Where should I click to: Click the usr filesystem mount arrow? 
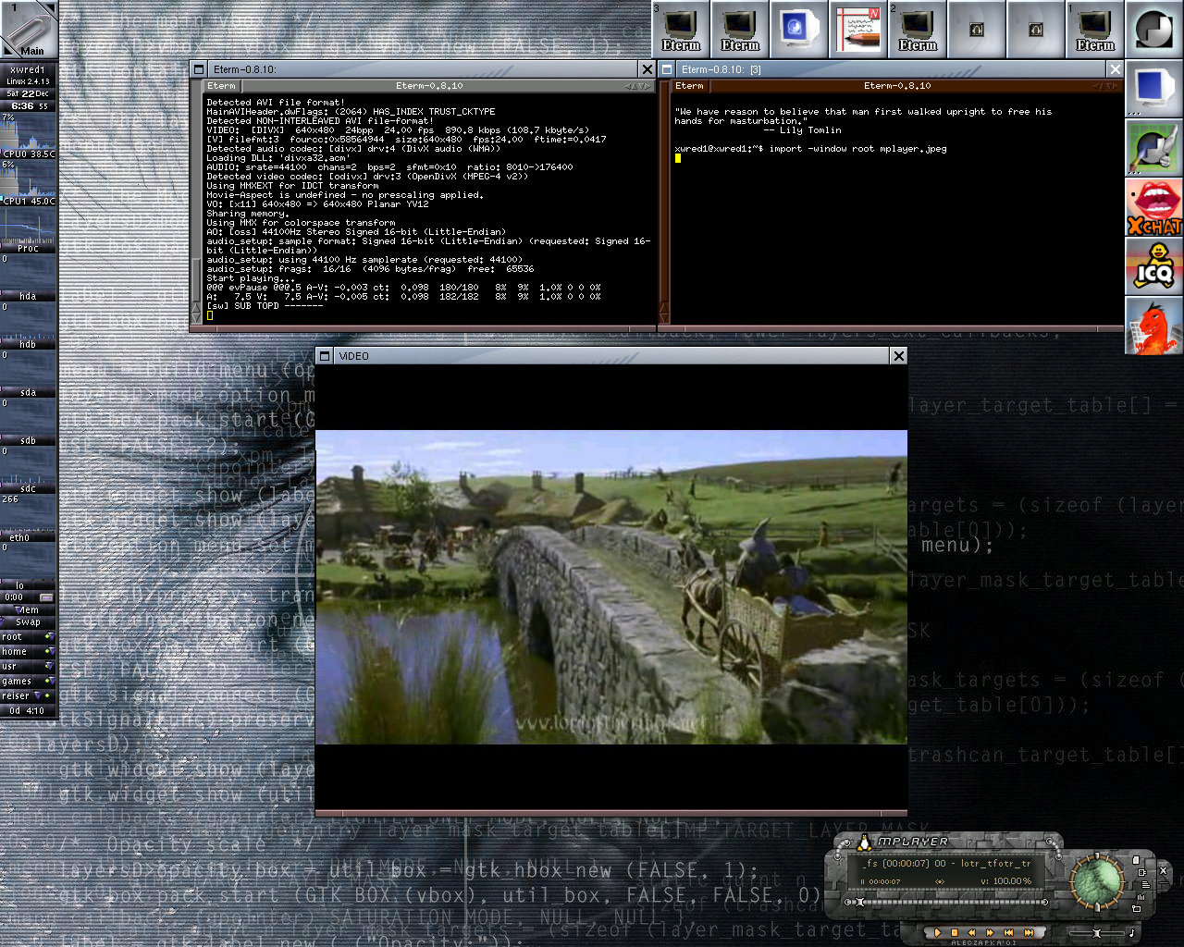[x=49, y=665]
